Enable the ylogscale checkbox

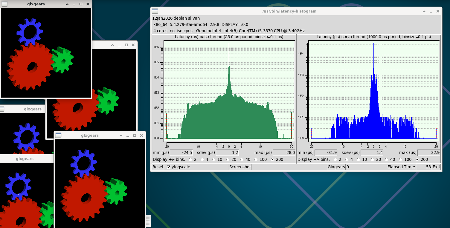pyautogui.click(x=169, y=167)
